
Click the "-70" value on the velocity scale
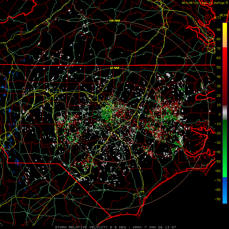(x=218, y=180)
